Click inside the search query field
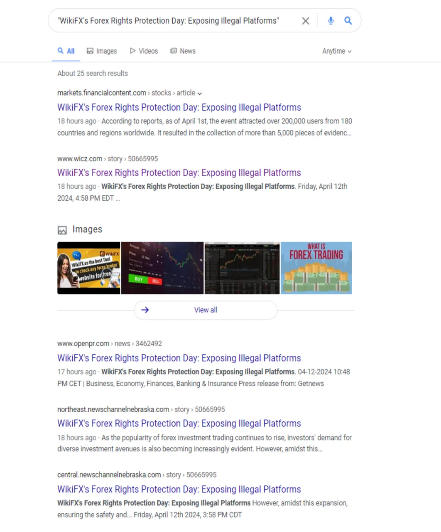This screenshot has width=441, height=532. click(168, 21)
